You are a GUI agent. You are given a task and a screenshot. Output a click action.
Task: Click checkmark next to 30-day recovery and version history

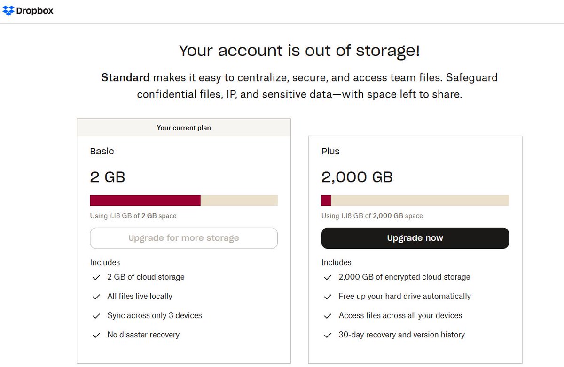tap(328, 335)
